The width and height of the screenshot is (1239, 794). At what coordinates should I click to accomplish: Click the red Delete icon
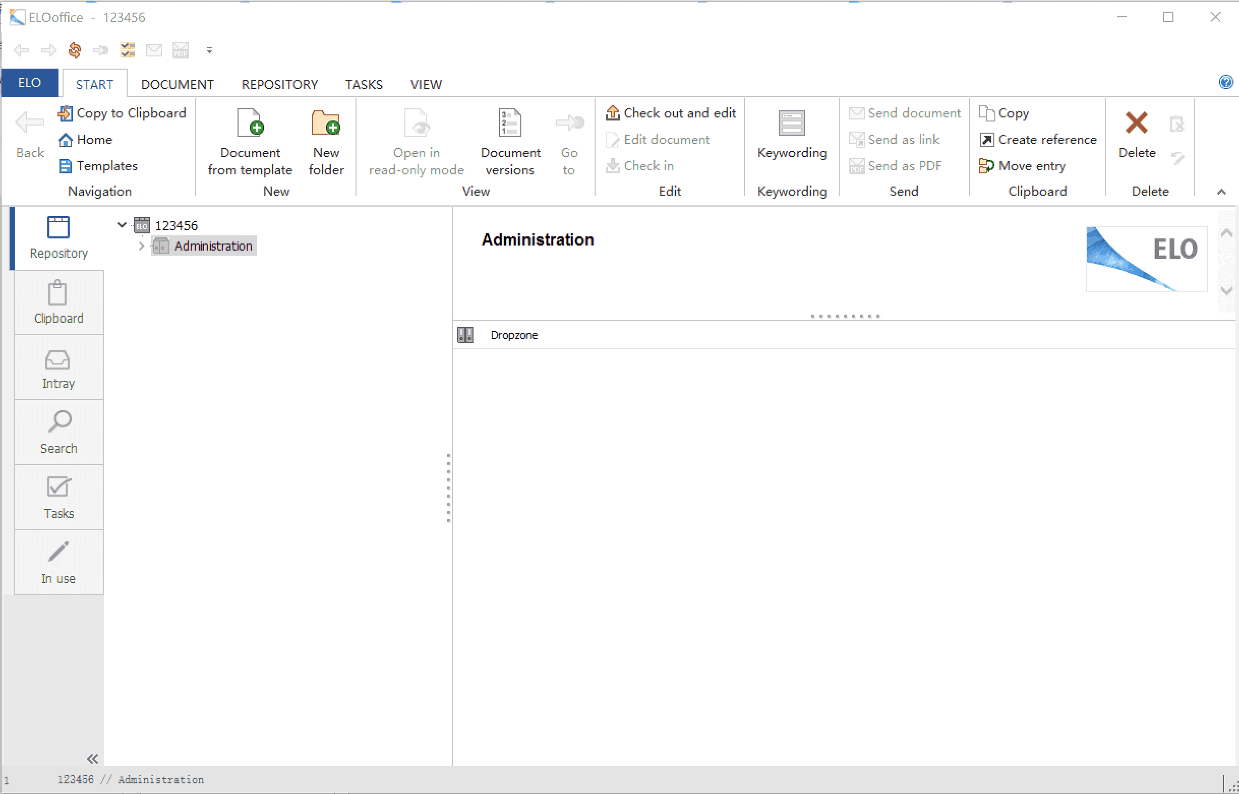(x=1136, y=123)
